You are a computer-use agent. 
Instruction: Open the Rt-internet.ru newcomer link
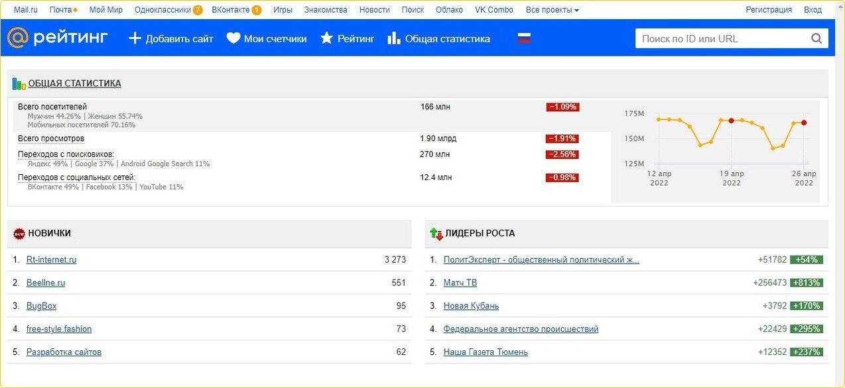coord(51,260)
